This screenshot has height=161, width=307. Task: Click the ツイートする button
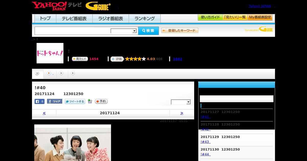click(75, 101)
